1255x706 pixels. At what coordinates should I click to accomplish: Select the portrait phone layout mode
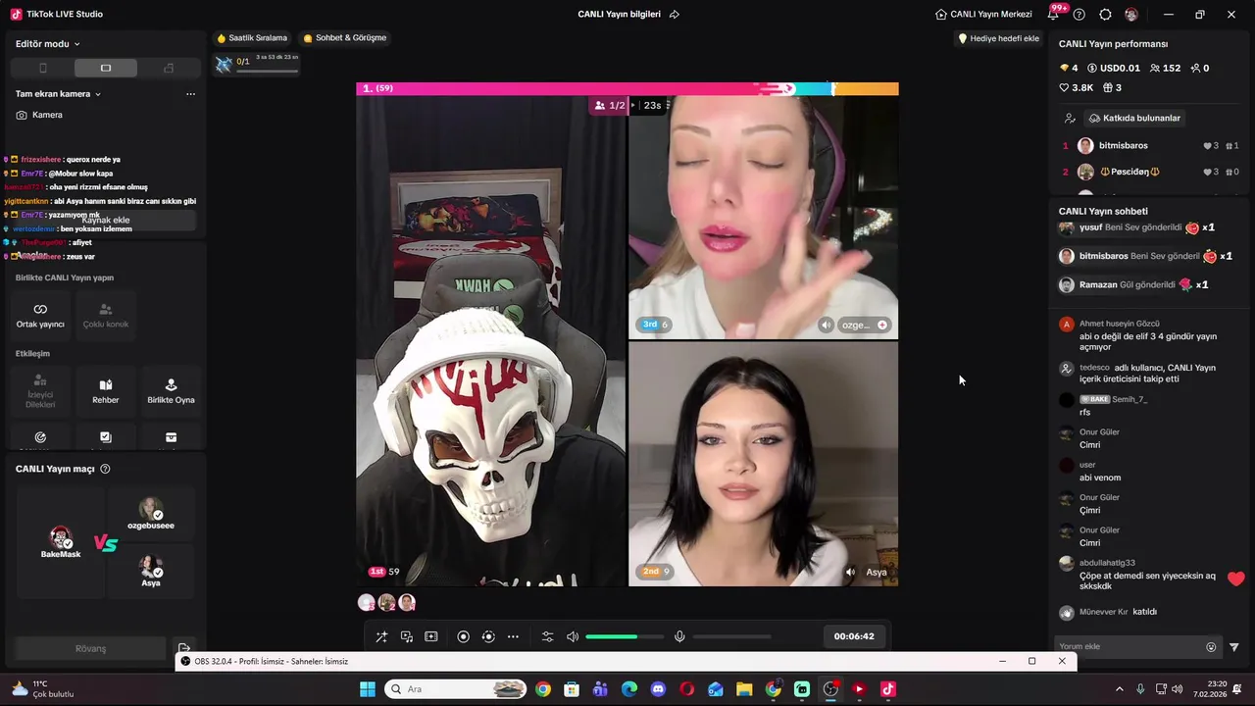pos(42,68)
